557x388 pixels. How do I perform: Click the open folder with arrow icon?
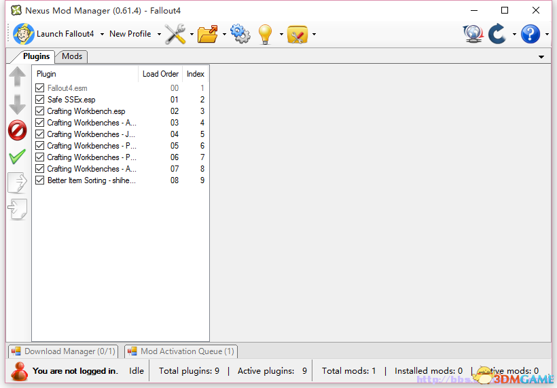[x=208, y=34]
